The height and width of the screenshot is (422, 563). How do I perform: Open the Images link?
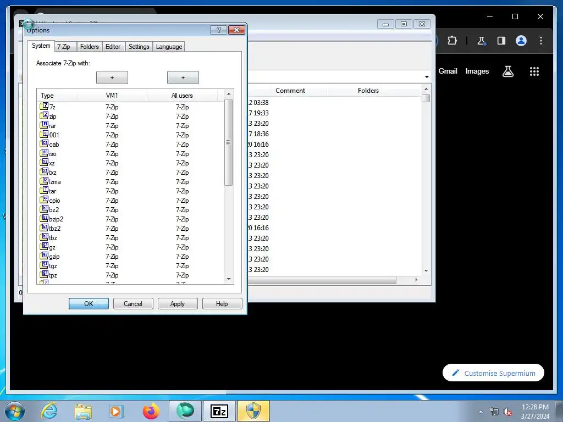(x=477, y=71)
